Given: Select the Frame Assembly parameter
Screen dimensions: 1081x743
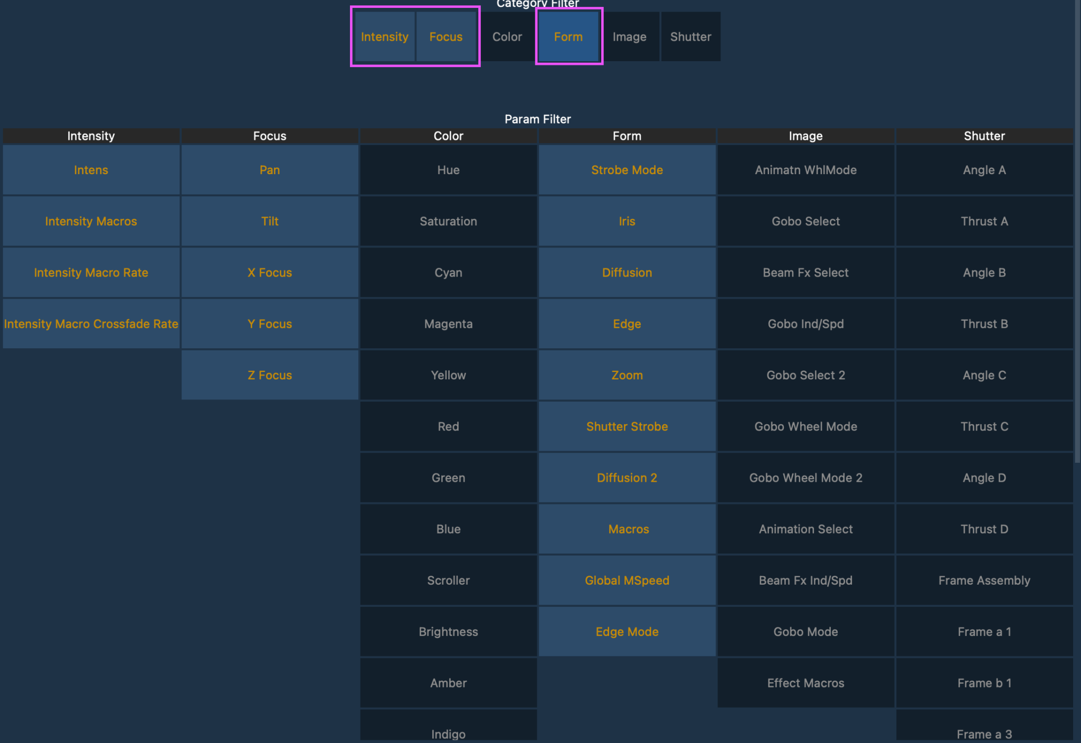Looking at the screenshot, I should click(x=984, y=580).
